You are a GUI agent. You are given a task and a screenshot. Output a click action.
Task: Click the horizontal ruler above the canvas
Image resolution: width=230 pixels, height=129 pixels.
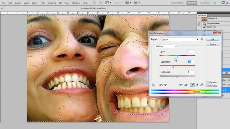(x=98, y=13)
